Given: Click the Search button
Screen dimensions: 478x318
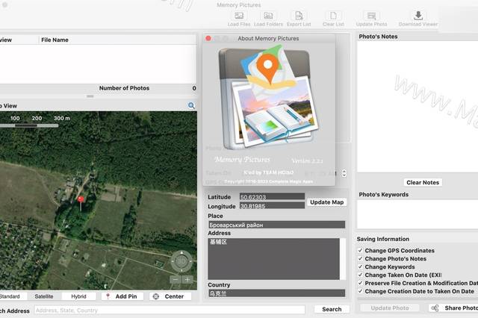Looking at the screenshot, I should 332,309.
